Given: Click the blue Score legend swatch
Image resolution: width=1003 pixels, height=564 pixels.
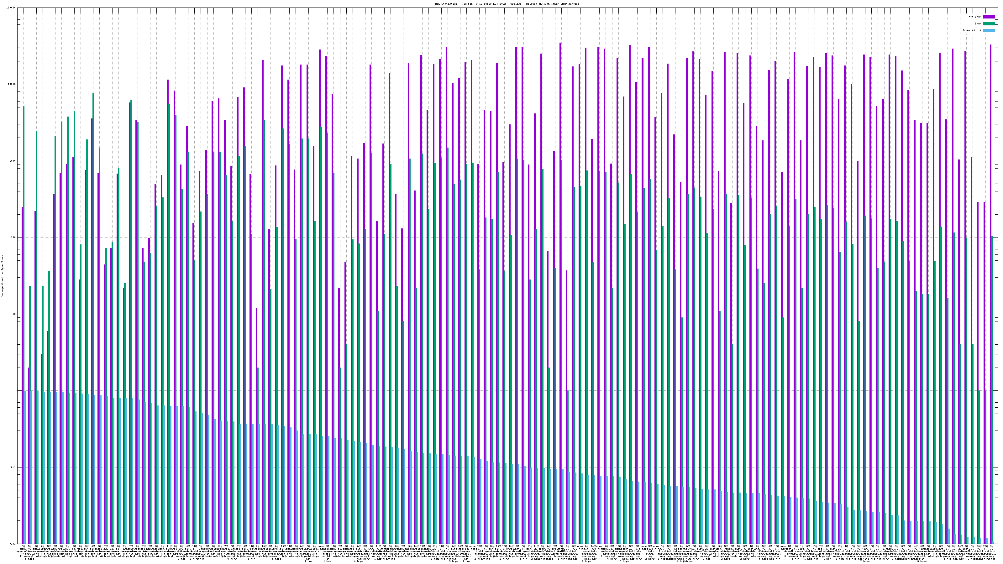Looking at the screenshot, I should 989,30.
